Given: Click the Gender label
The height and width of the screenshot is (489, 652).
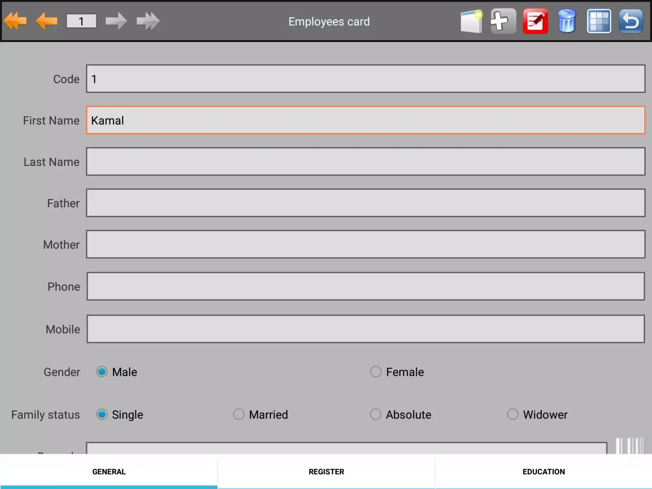Looking at the screenshot, I should (62, 372).
